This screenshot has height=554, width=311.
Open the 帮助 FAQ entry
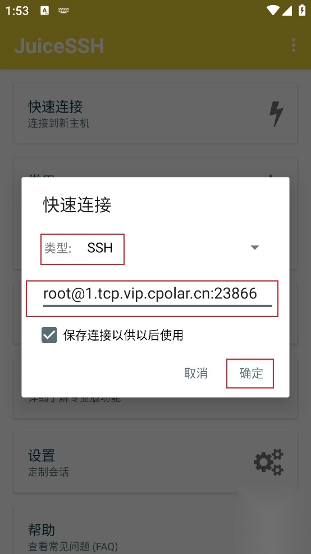155,531
